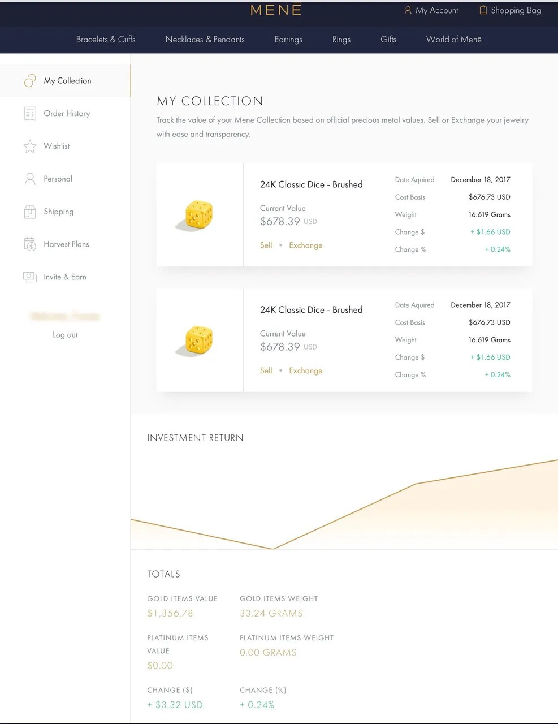
Task: Click the platinum items value $0.00
Action: (160, 666)
